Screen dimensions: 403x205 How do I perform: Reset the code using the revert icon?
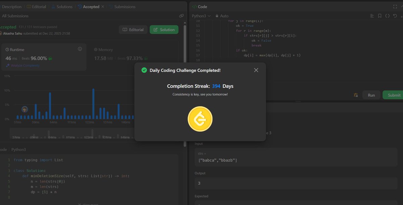(395, 16)
